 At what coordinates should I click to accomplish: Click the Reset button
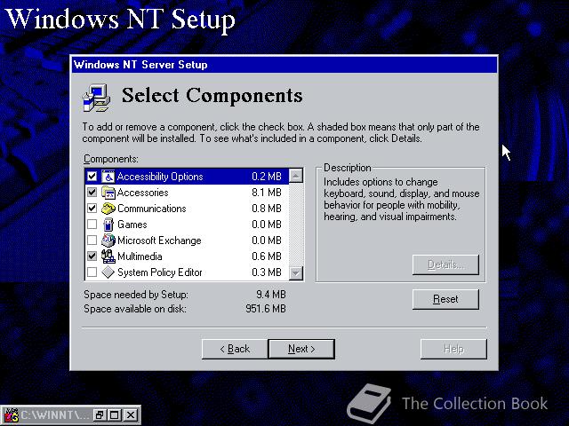click(445, 299)
